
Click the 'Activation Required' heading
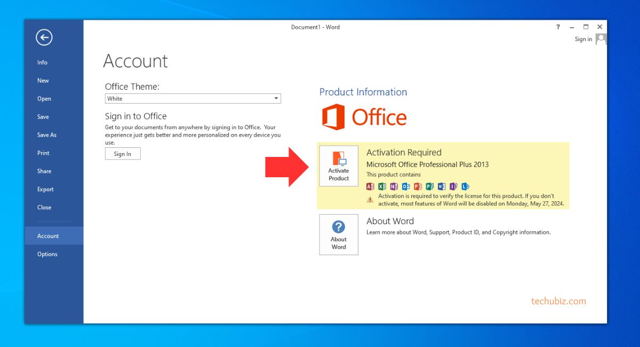(404, 153)
